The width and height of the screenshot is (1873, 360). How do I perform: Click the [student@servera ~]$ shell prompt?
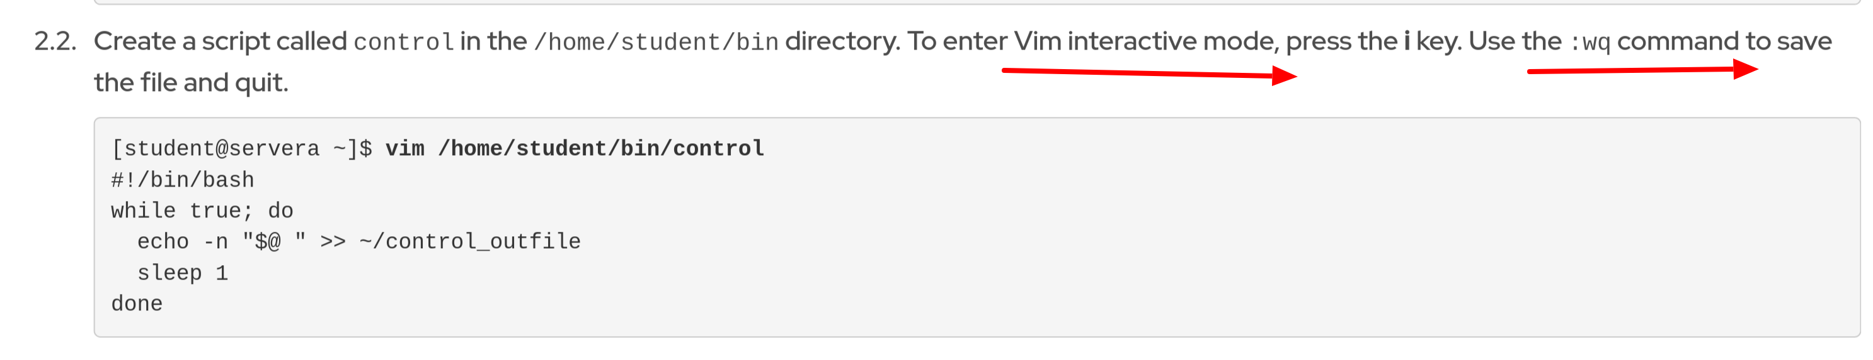(241, 149)
